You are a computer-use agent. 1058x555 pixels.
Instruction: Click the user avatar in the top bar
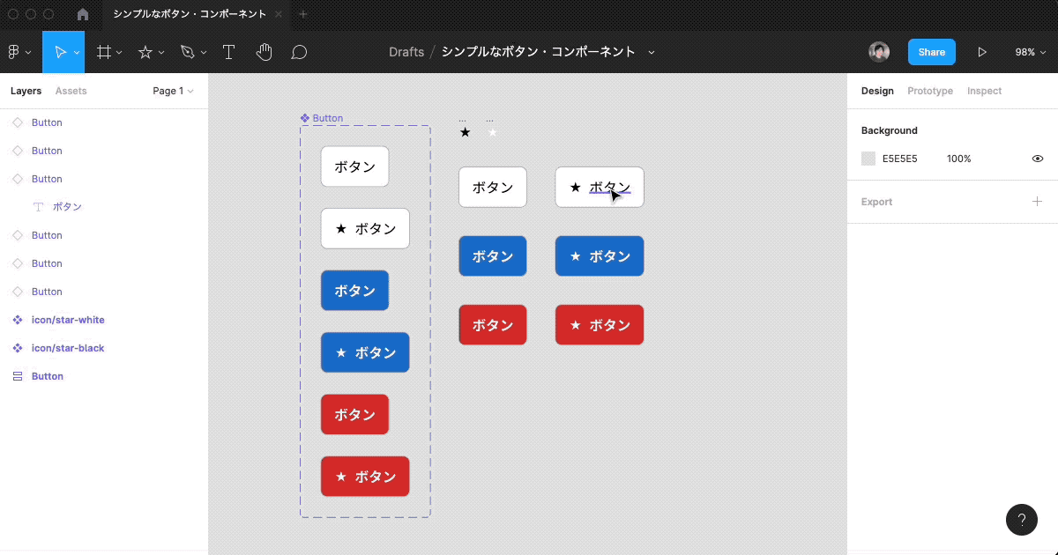(x=879, y=51)
